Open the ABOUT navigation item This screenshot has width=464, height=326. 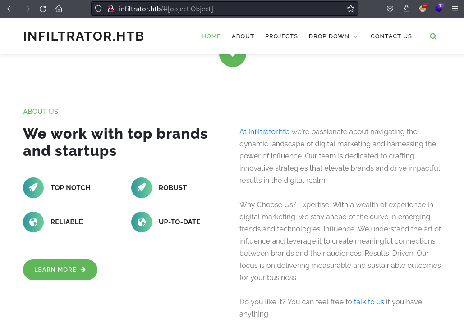click(x=243, y=36)
